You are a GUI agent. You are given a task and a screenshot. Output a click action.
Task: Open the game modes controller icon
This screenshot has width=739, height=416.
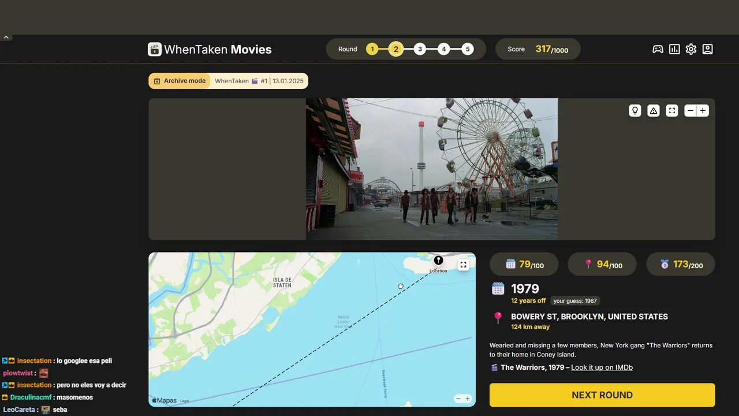(x=658, y=49)
